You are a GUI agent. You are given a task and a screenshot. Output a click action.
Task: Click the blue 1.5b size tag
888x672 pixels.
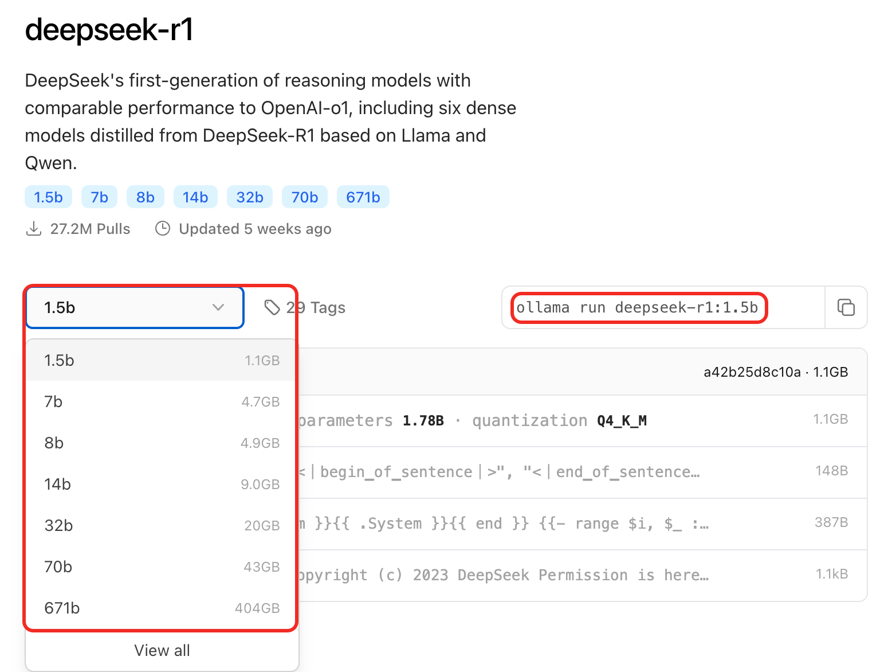coord(48,197)
